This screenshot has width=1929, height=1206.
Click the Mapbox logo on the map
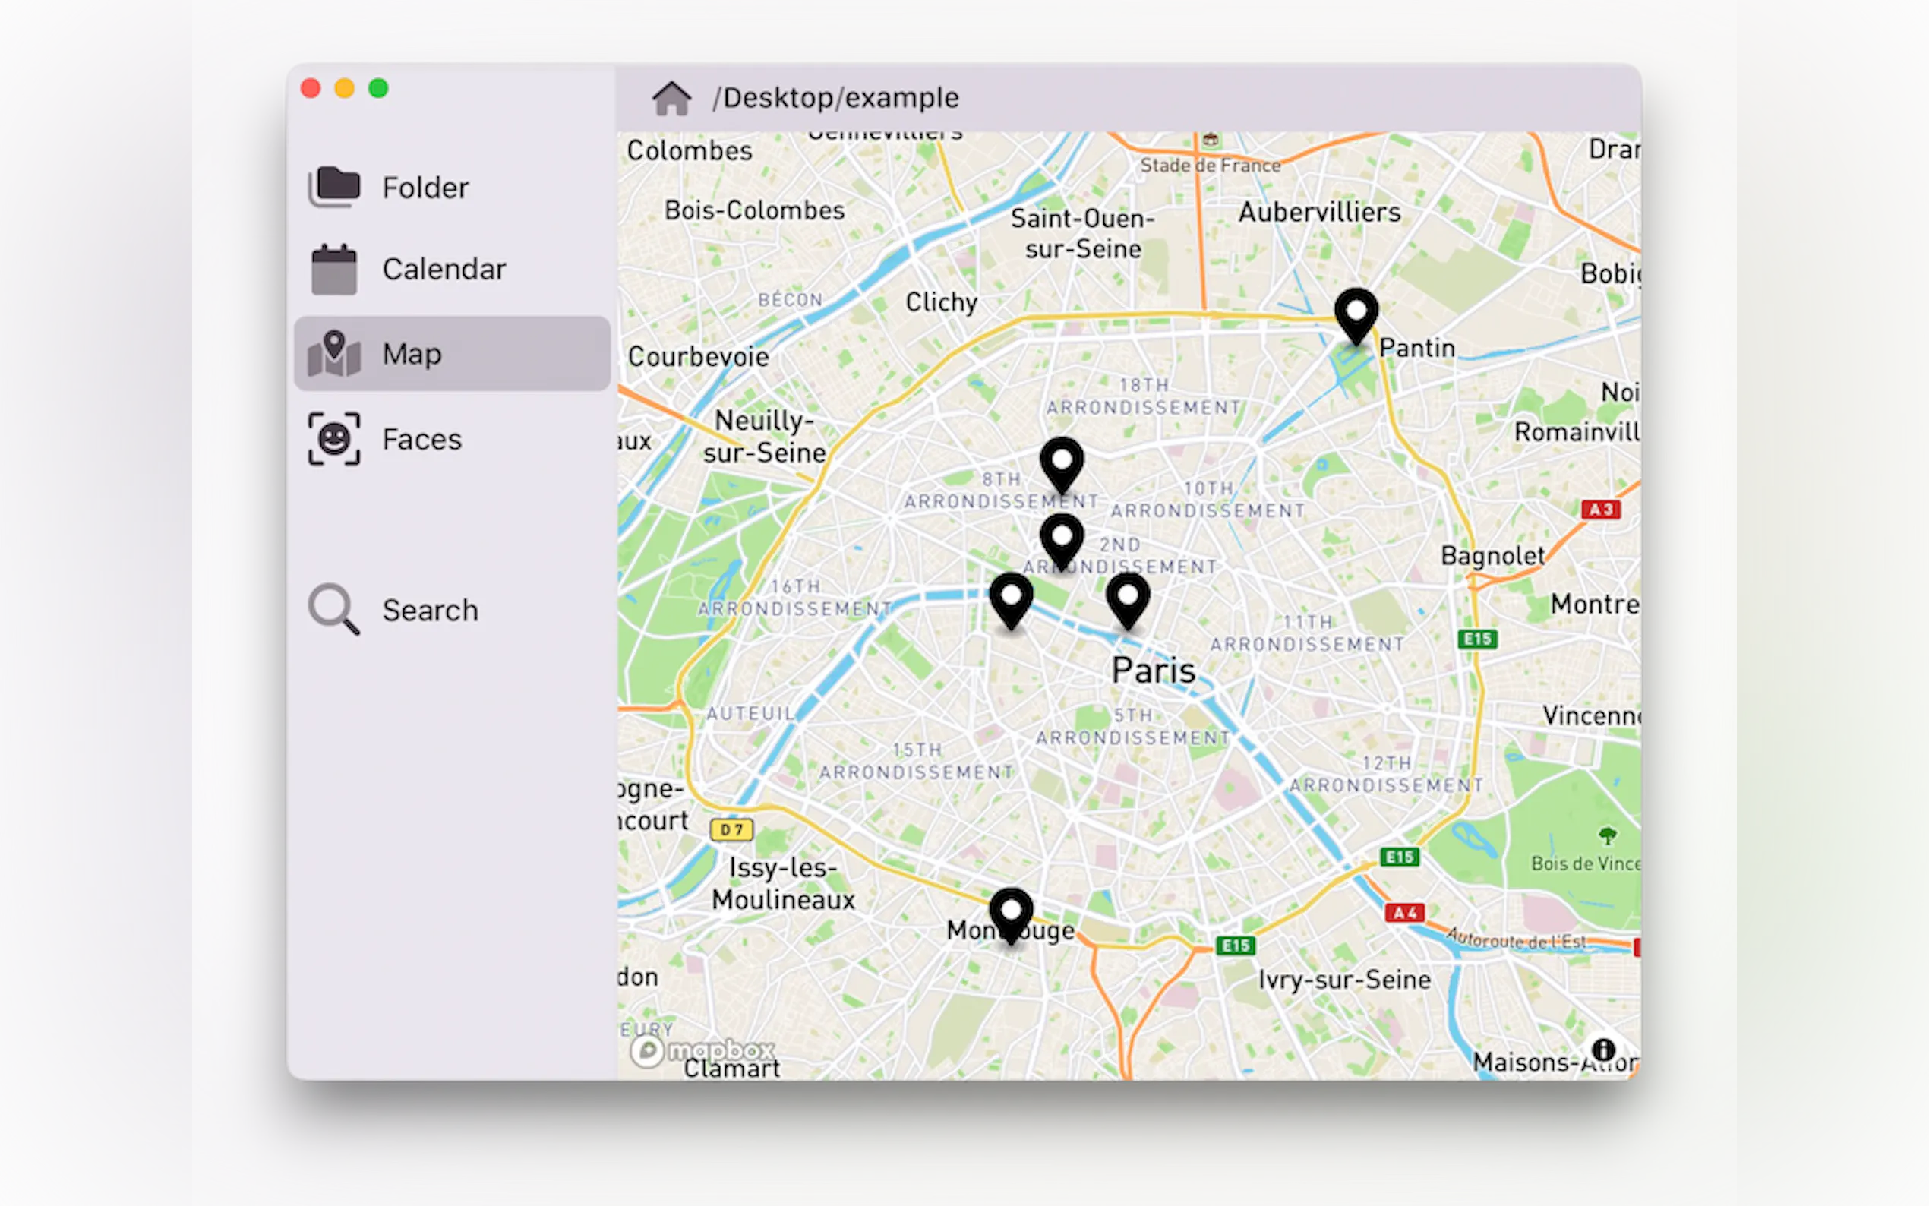coord(702,1050)
